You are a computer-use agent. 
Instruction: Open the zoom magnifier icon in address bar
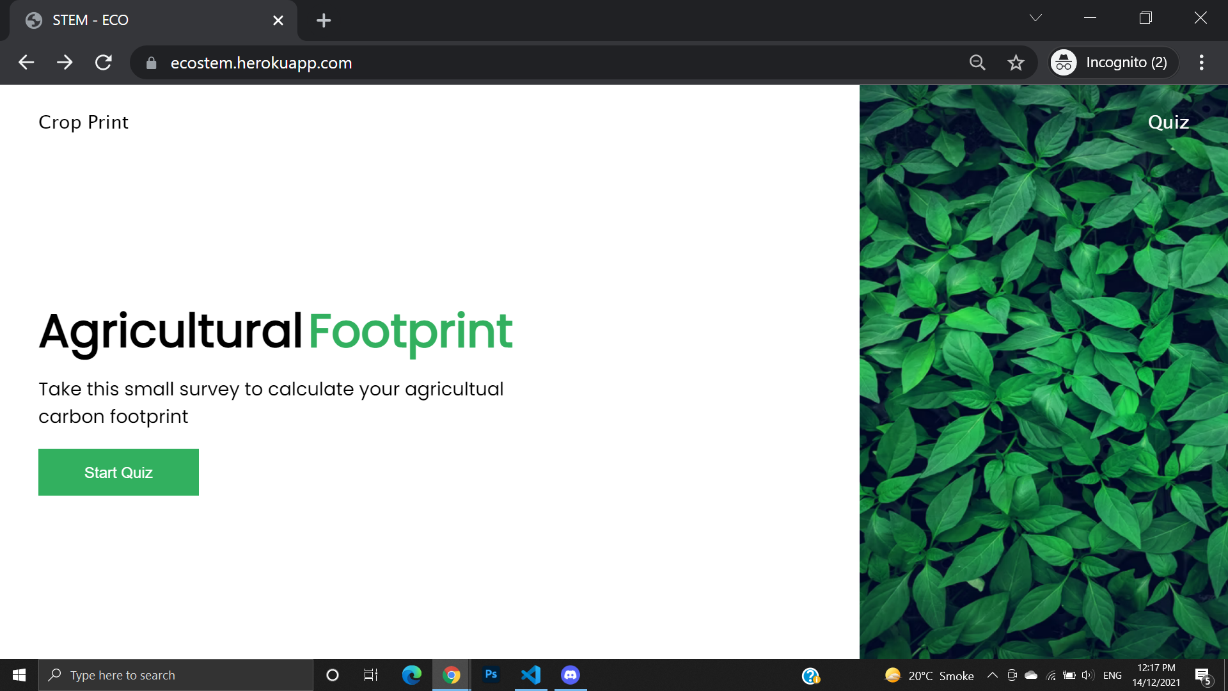click(977, 63)
